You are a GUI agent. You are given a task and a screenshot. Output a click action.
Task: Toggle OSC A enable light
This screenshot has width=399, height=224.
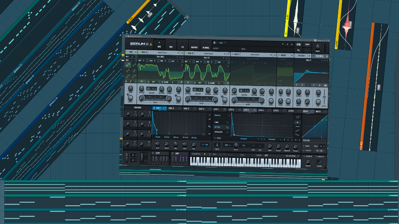point(140,52)
